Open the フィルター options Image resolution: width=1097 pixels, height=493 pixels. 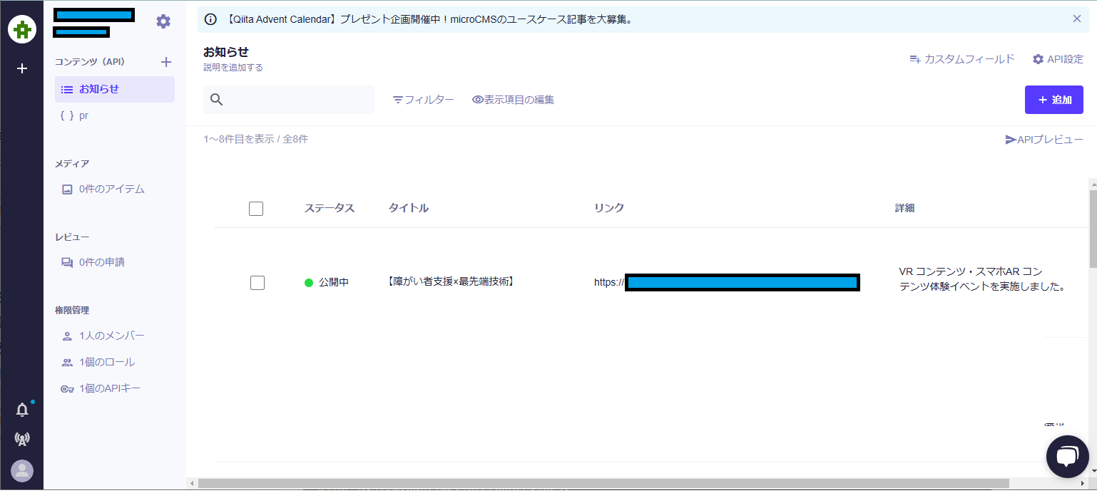click(423, 100)
